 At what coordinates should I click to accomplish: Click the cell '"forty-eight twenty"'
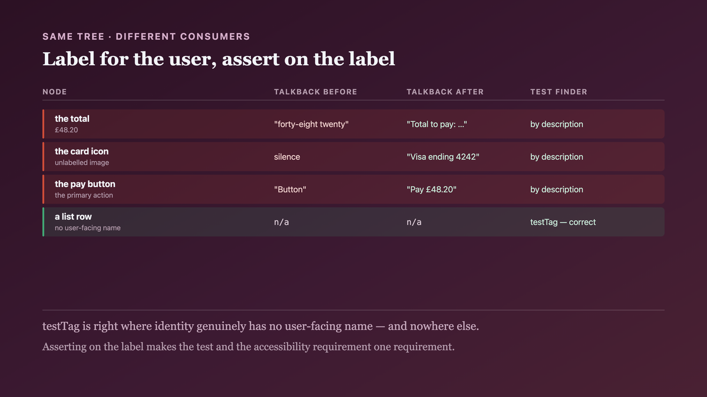pos(312,124)
